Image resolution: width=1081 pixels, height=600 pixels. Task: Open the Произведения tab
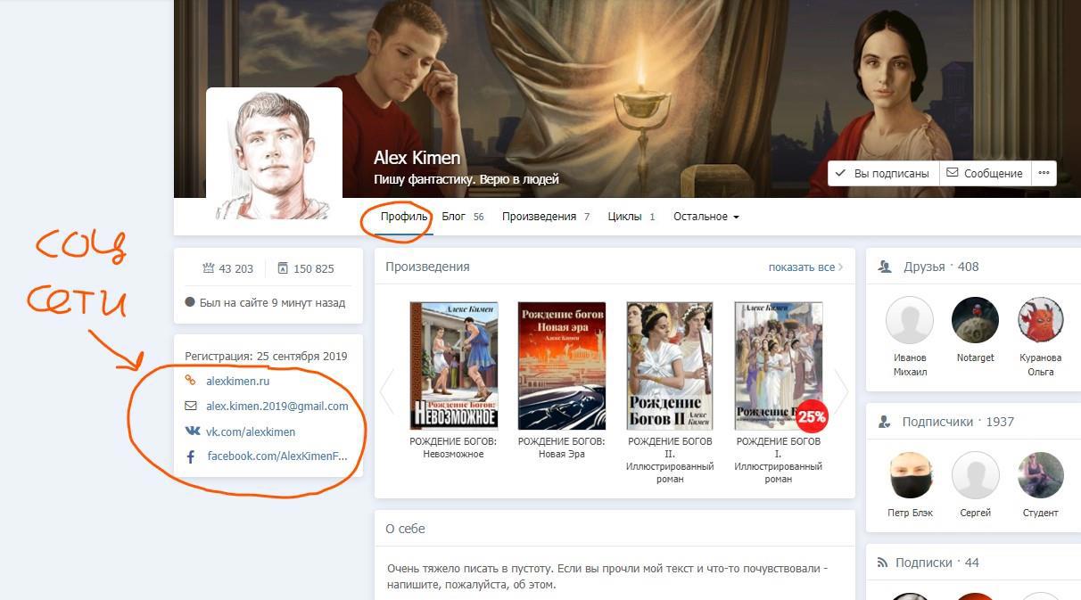[539, 217]
